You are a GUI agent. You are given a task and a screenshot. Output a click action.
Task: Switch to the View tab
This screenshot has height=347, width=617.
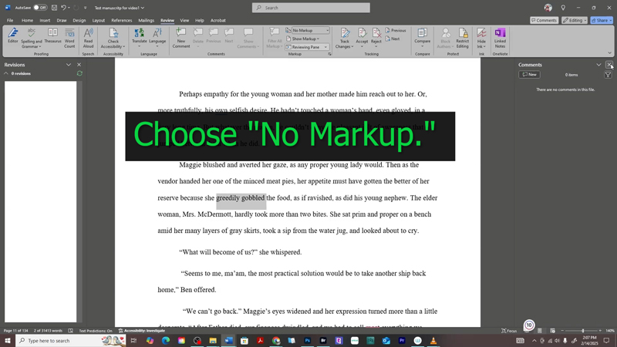[x=184, y=21]
